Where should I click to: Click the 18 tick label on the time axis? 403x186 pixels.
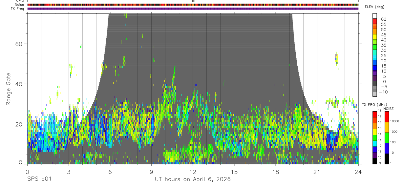pos(276,172)
